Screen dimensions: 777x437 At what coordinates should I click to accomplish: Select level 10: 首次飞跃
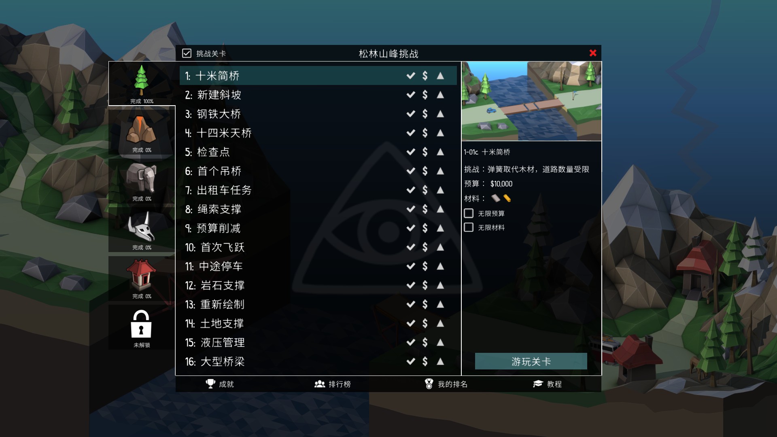(318, 247)
